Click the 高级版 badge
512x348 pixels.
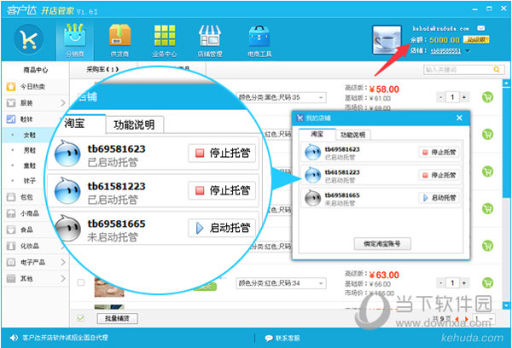(x=476, y=40)
